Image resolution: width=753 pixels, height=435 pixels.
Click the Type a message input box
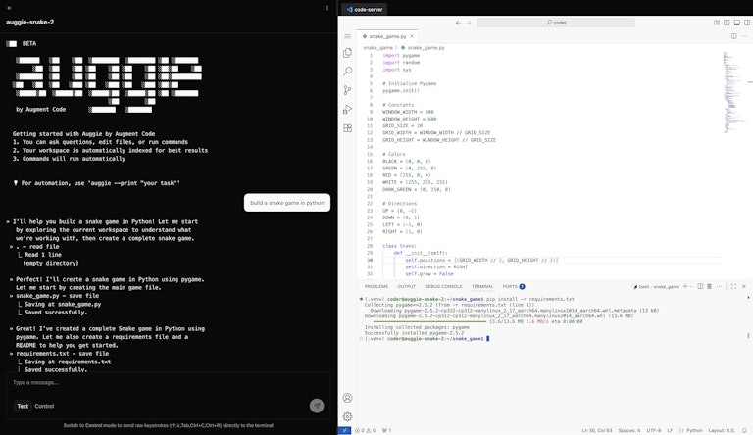pos(168,383)
